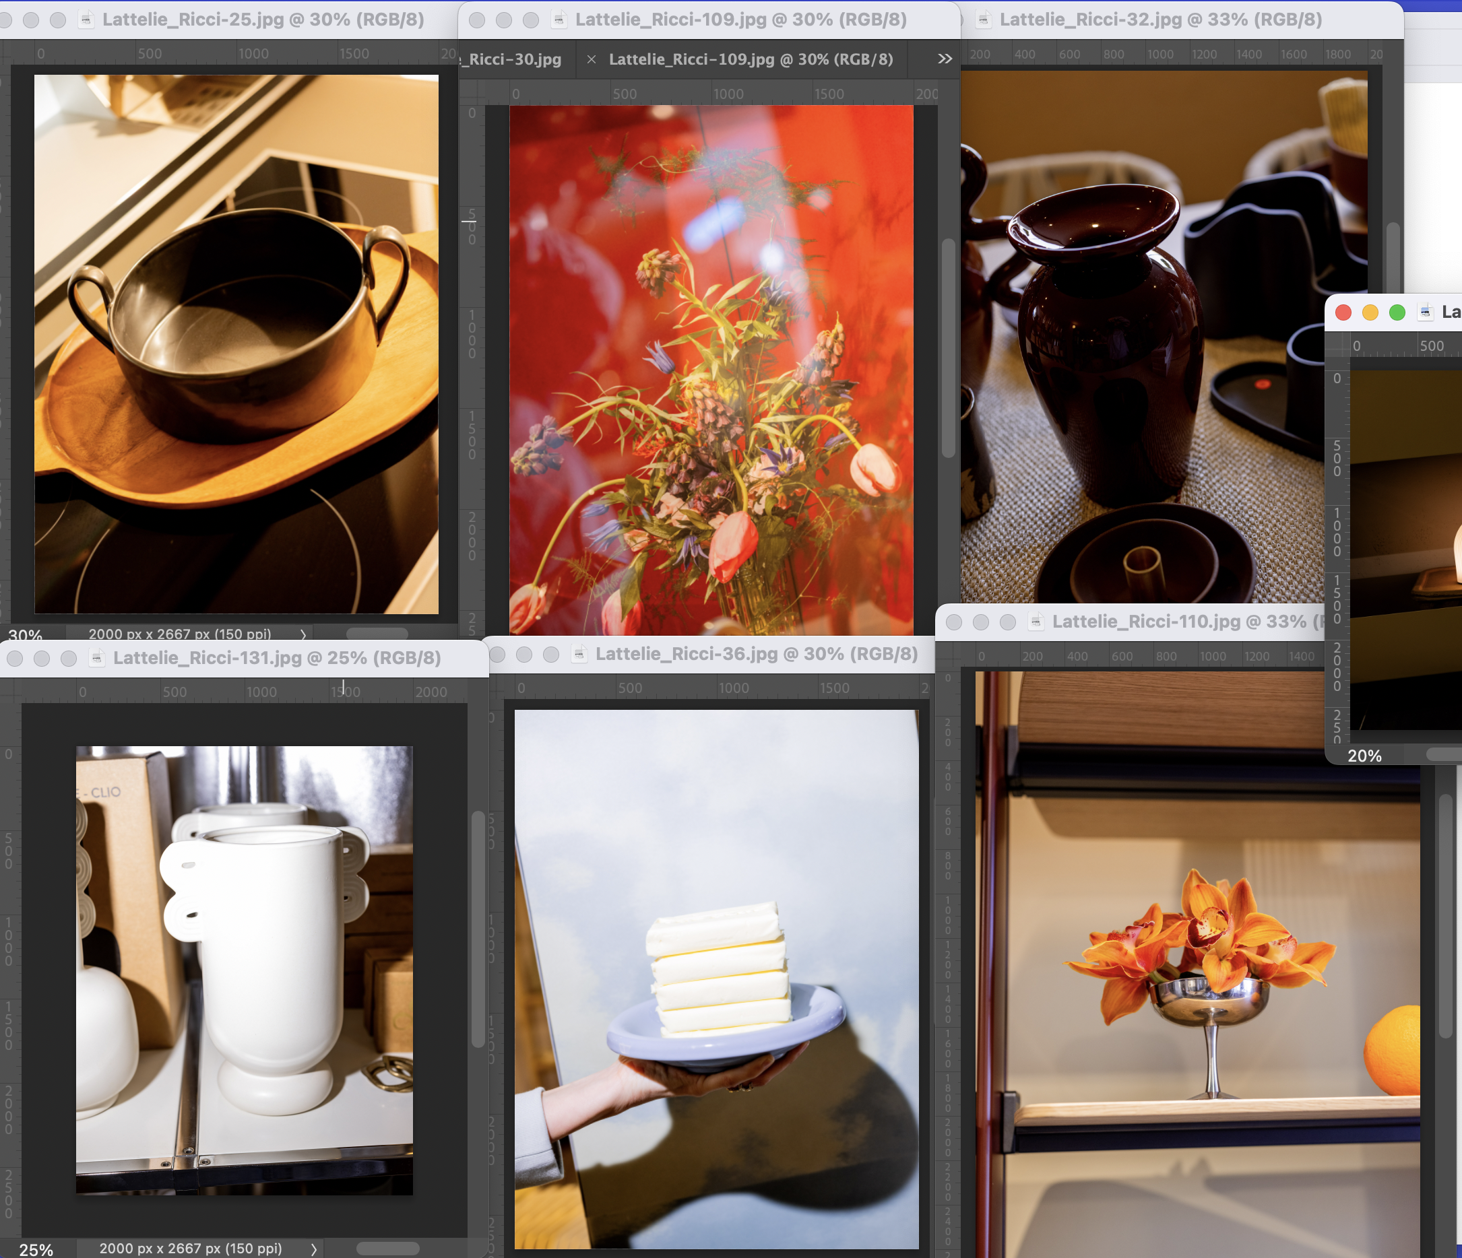
Task: Click Lattelie_Ricci-25.jpg title bar file icon
Action: pyautogui.click(x=86, y=20)
